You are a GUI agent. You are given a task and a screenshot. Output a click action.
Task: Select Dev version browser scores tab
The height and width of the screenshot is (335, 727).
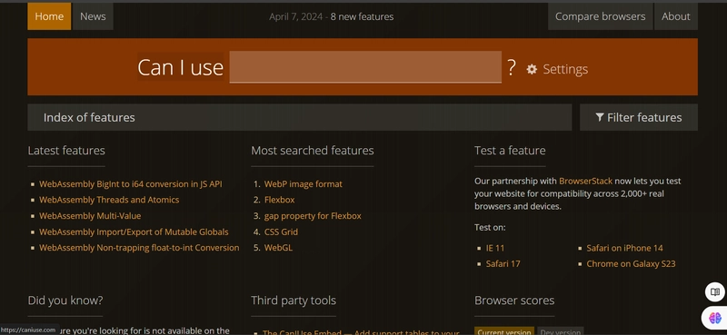(560, 331)
